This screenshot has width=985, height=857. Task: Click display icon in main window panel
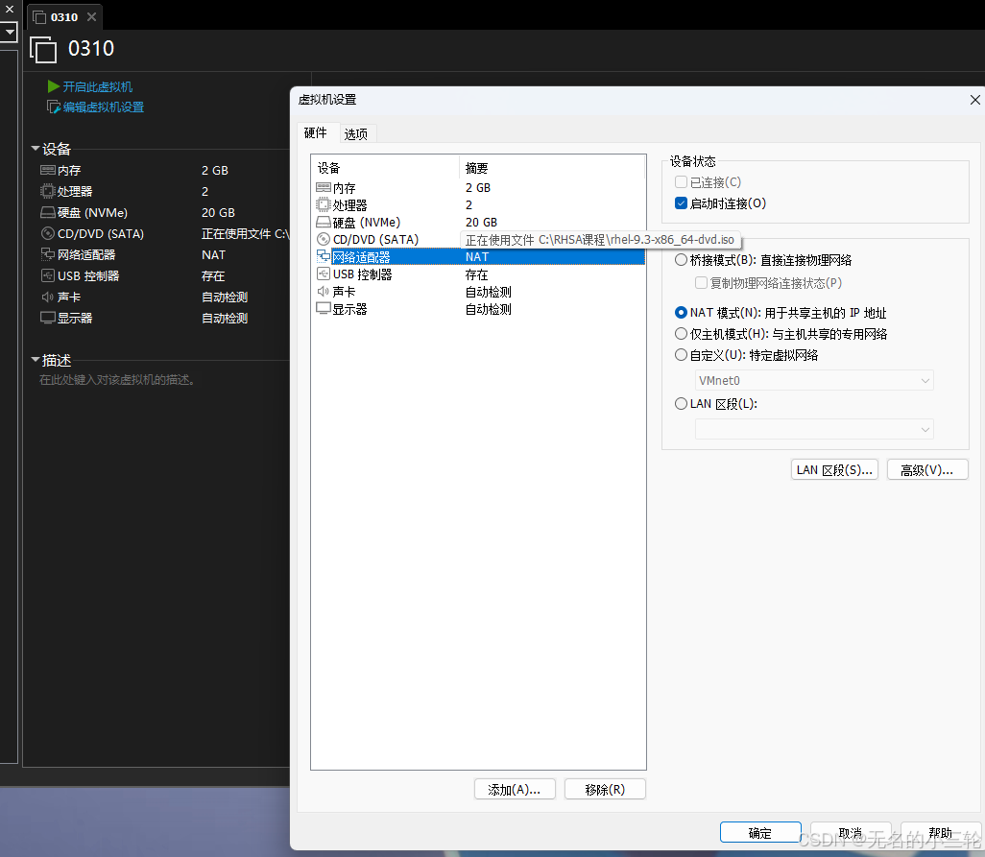48,318
